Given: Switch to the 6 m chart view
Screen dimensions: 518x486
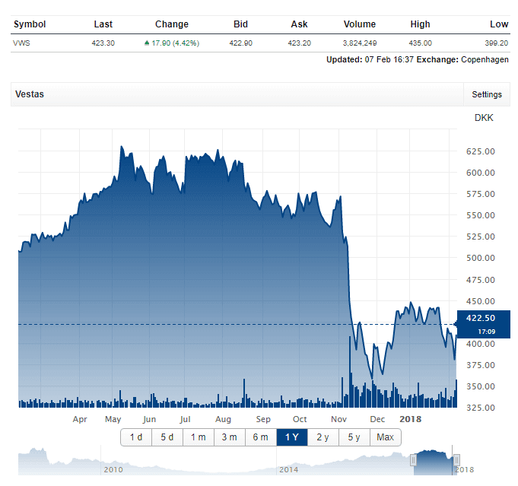Looking at the screenshot, I should (x=260, y=437).
